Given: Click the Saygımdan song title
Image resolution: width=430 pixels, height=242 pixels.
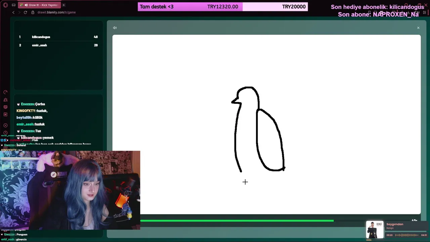Looking at the screenshot, I should pos(395,224).
